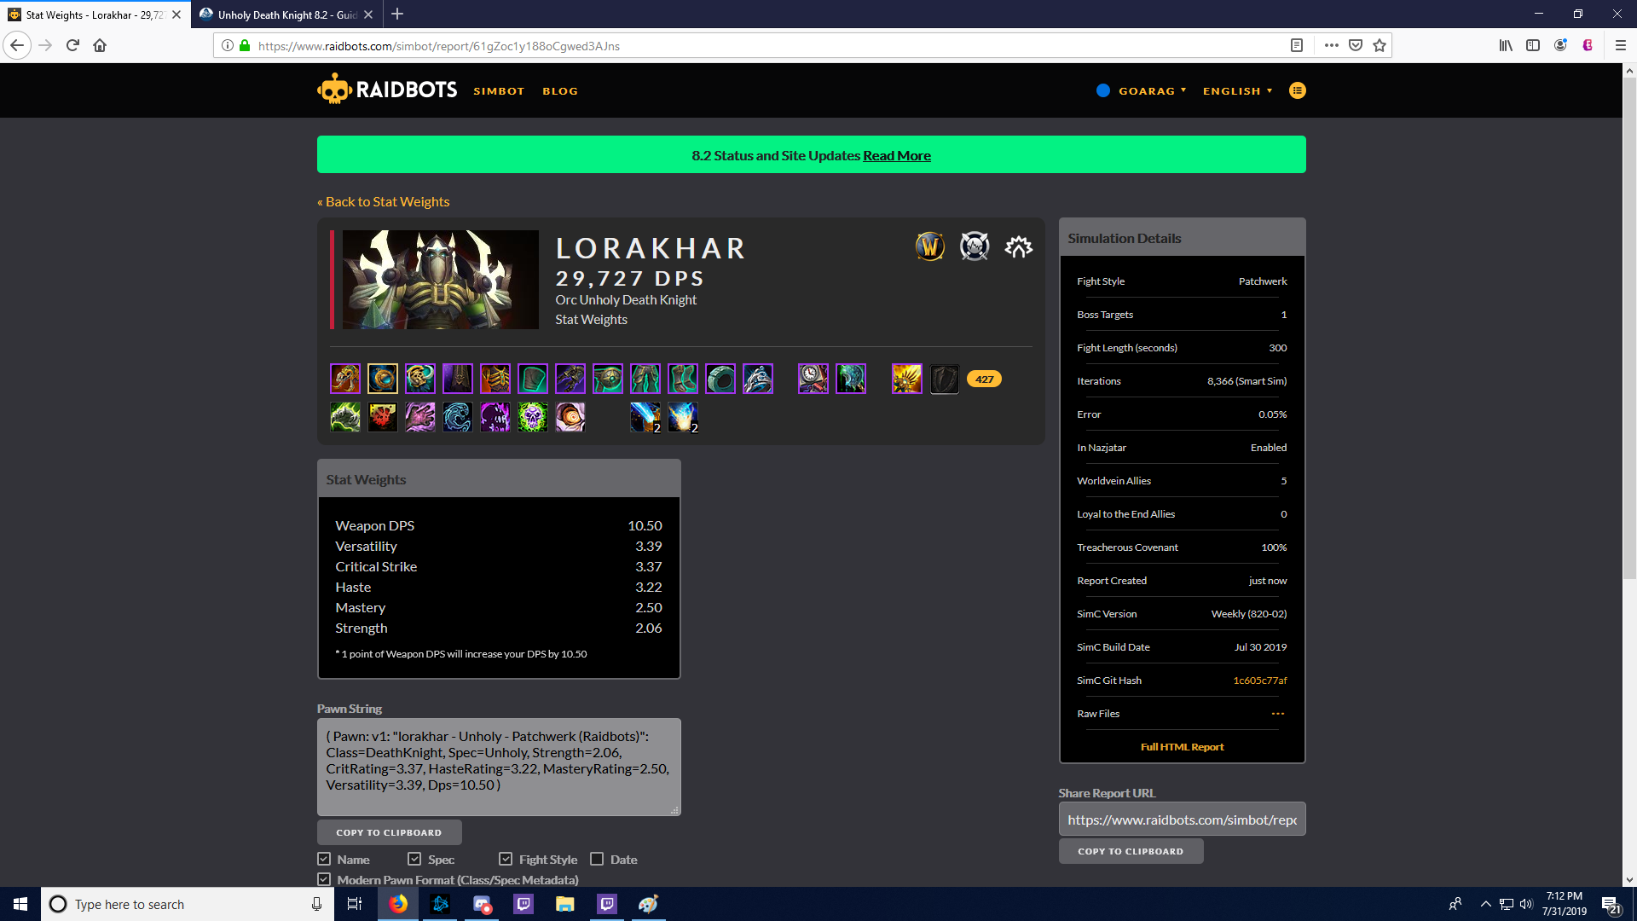Click the golden main-hand weapon icon
1637x921 pixels.
(907, 379)
